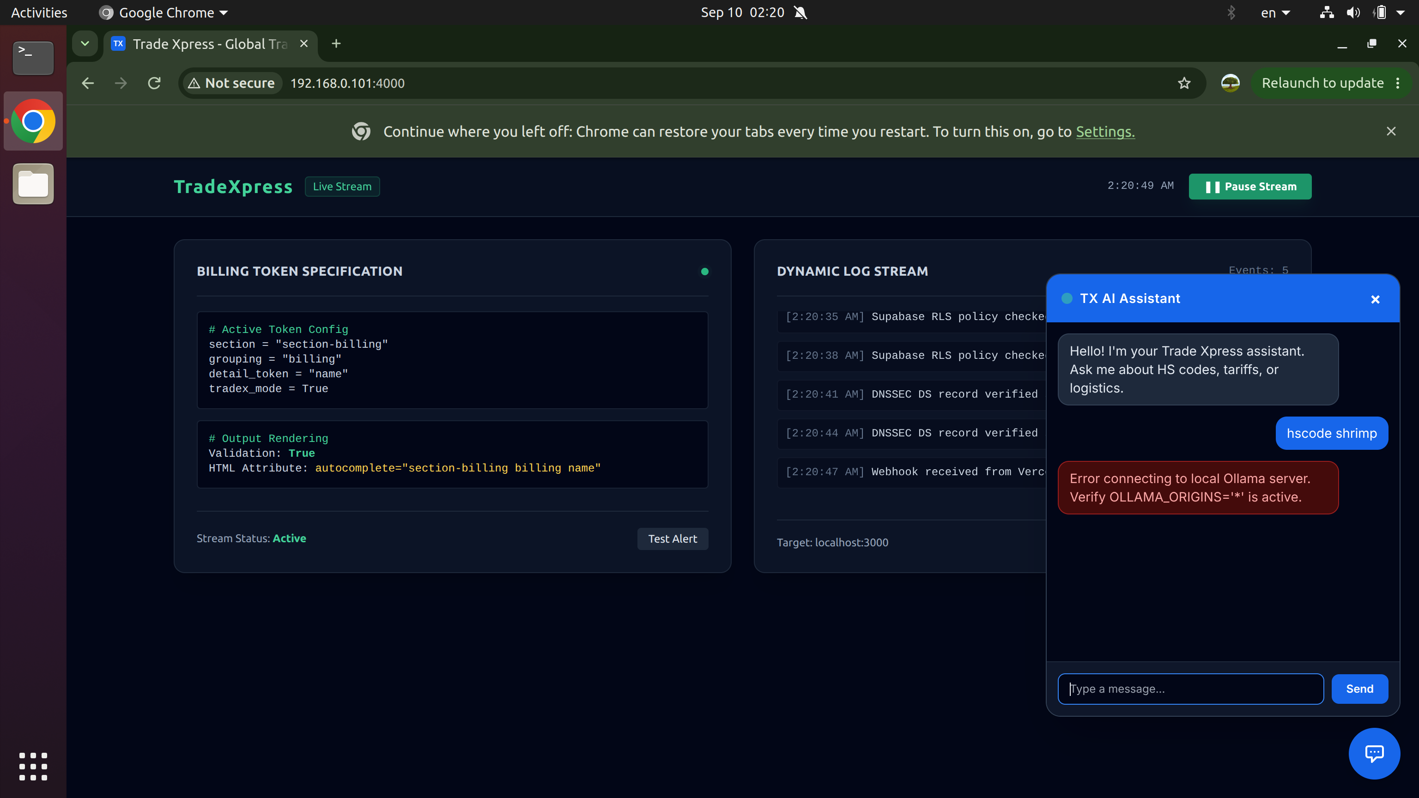Screen dimensions: 1419x798
Task: Open the clock calendar menu
Action: (742, 12)
